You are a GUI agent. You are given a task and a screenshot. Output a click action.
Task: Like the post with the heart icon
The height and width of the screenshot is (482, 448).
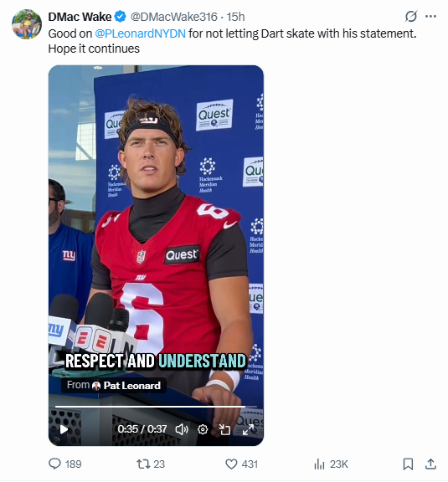point(231,464)
